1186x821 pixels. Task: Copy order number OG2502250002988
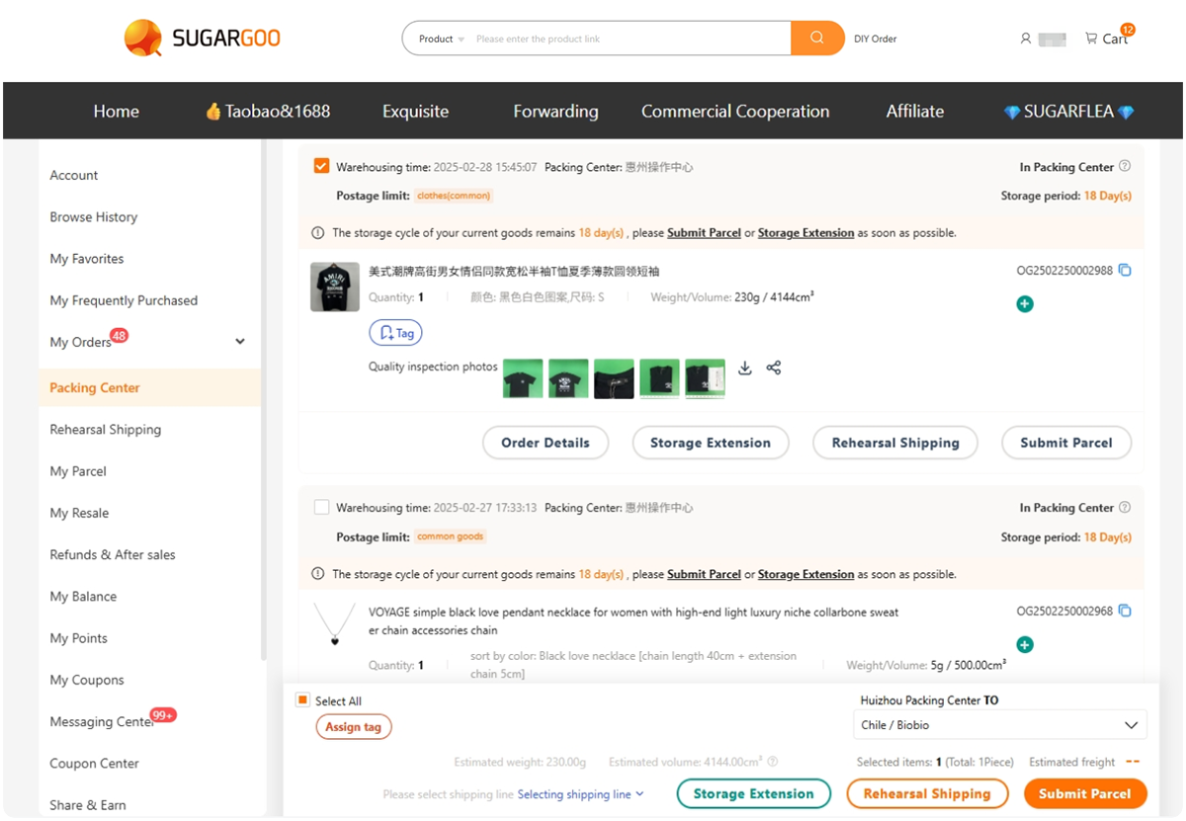1125,271
